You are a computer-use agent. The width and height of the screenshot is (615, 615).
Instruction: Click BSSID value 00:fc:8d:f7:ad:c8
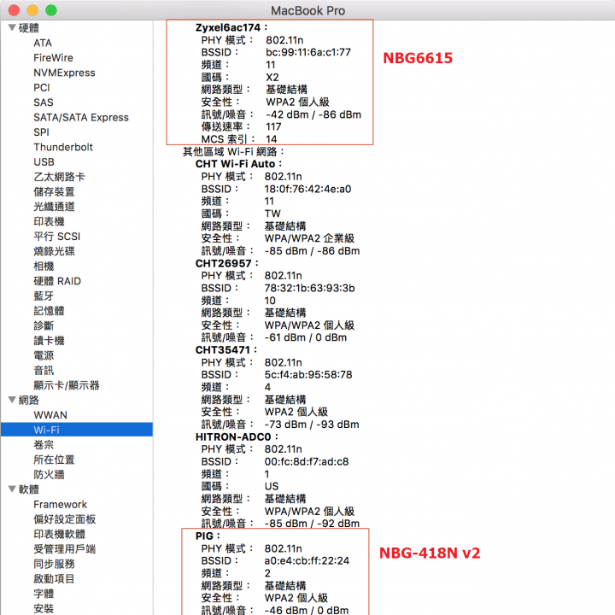pyautogui.click(x=307, y=461)
